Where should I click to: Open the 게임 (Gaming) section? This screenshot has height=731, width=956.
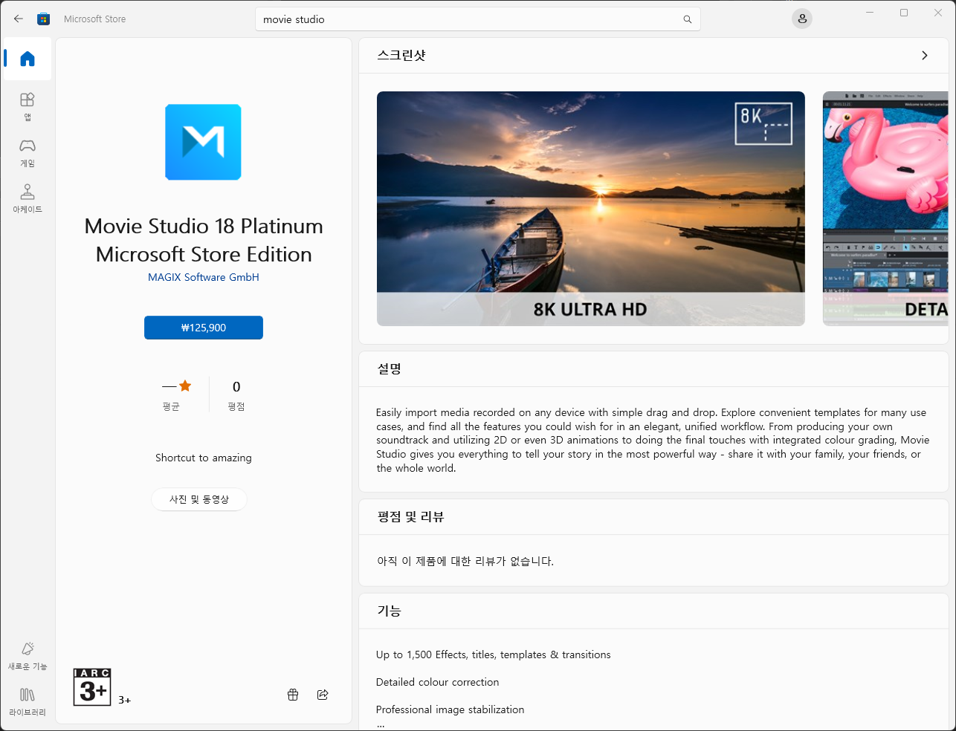pyautogui.click(x=28, y=152)
